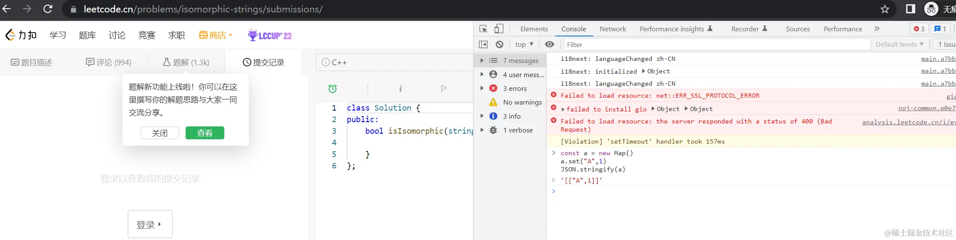Click the info circle next to C++
The image size is (956, 240).
click(326, 62)
